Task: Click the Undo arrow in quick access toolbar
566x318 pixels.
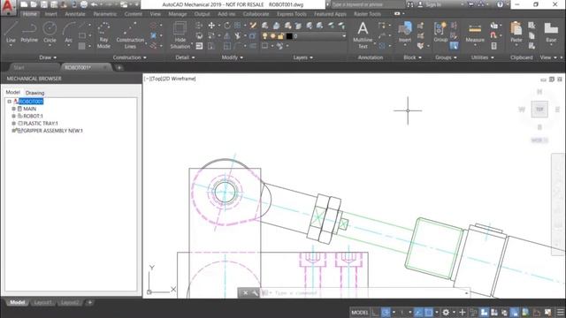Action: pos(95,4)
